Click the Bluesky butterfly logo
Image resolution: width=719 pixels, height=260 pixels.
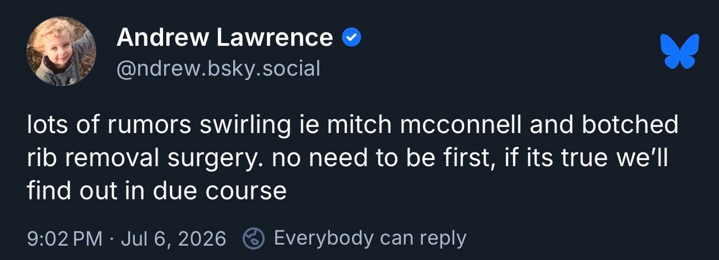click(680, 51)
